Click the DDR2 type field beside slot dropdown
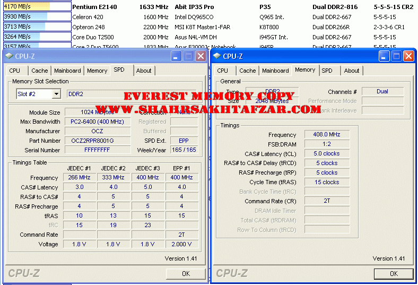This screenshot has width=418, height=285. tap(132, 94)
